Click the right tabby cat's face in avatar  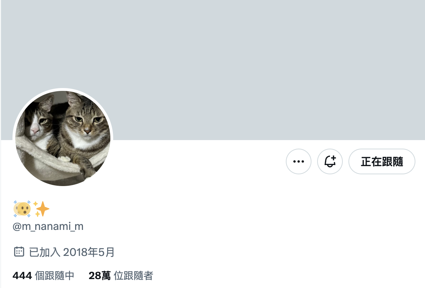point(87,122)
